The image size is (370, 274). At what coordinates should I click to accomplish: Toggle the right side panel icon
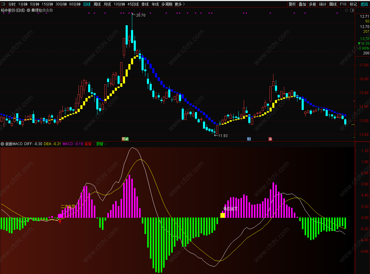coord(352,11)
